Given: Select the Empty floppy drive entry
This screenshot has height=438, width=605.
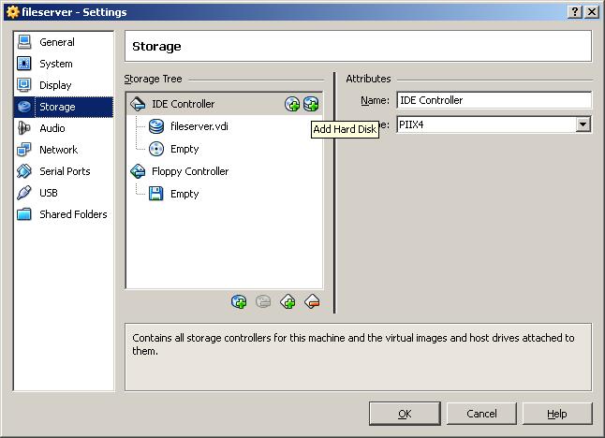Looking at the screenshot, I should pos(225,194).
